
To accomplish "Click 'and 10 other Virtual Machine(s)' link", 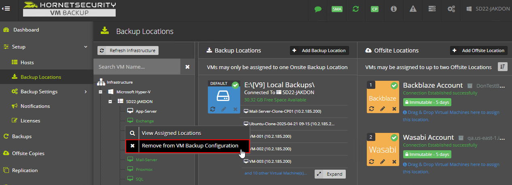I will point(275,173).
